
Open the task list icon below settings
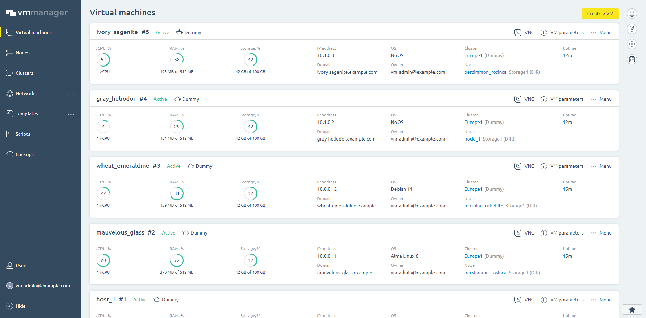[x=632, y=59]
